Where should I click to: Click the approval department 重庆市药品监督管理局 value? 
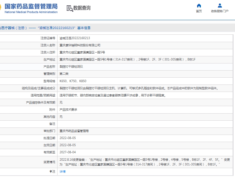(74, 131)
